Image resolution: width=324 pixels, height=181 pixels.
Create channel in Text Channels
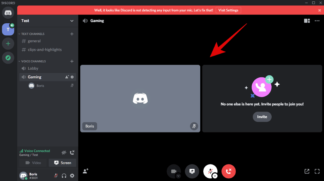[72, 34]
